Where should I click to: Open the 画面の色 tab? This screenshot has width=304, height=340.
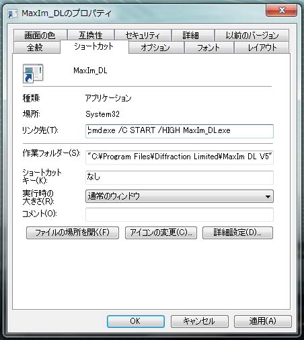click(x=40, y=35)
